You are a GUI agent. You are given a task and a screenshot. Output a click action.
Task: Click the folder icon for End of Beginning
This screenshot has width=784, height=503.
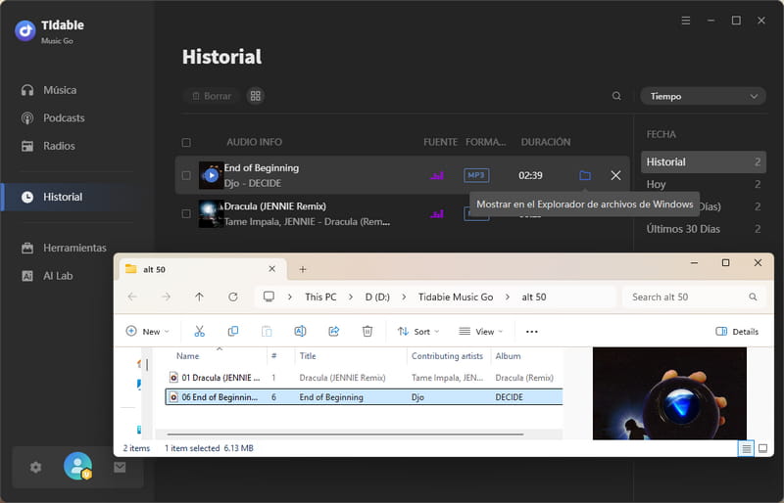(585, 175)
